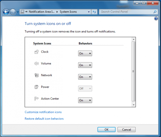Open the Action Center behavior dropdown
The width and height of the screenshot is (161, 137).
coord(85,100)
